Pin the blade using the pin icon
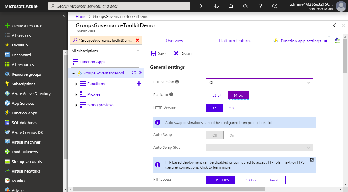The height and width of the screenshot is (192, 348). tap(334, 25)
